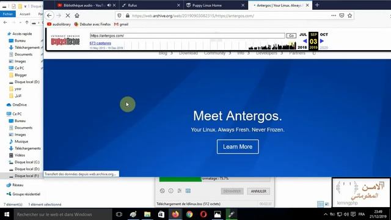The image size is (391, 220).
Task: Go to next Wayback capture arrow
Action: coord(322,41)
